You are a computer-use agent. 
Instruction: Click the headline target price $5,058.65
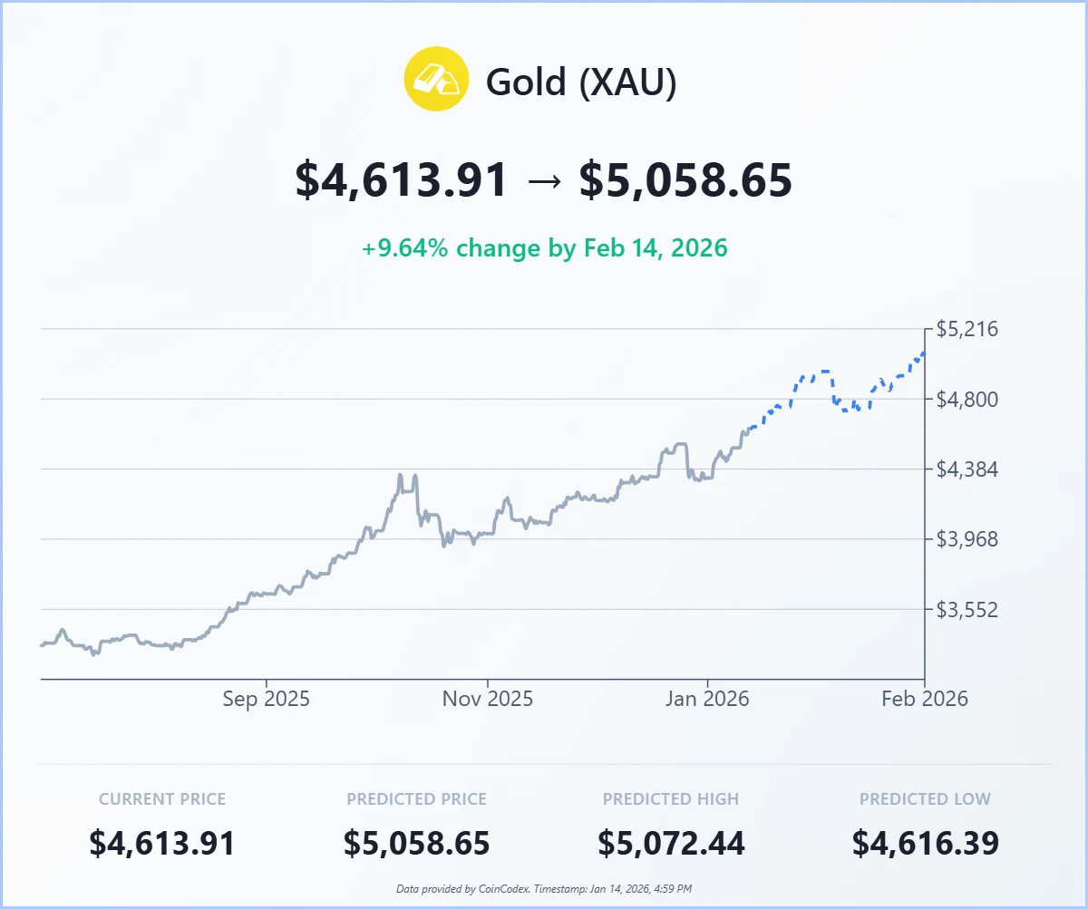coord(685,181)
